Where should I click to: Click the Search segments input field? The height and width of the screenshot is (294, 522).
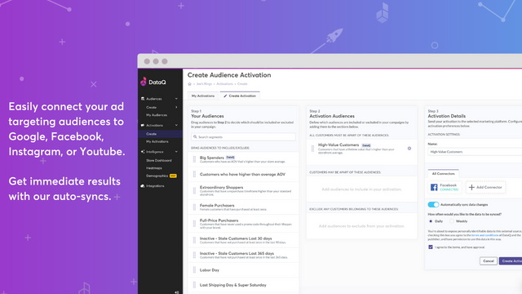[243, 137]
